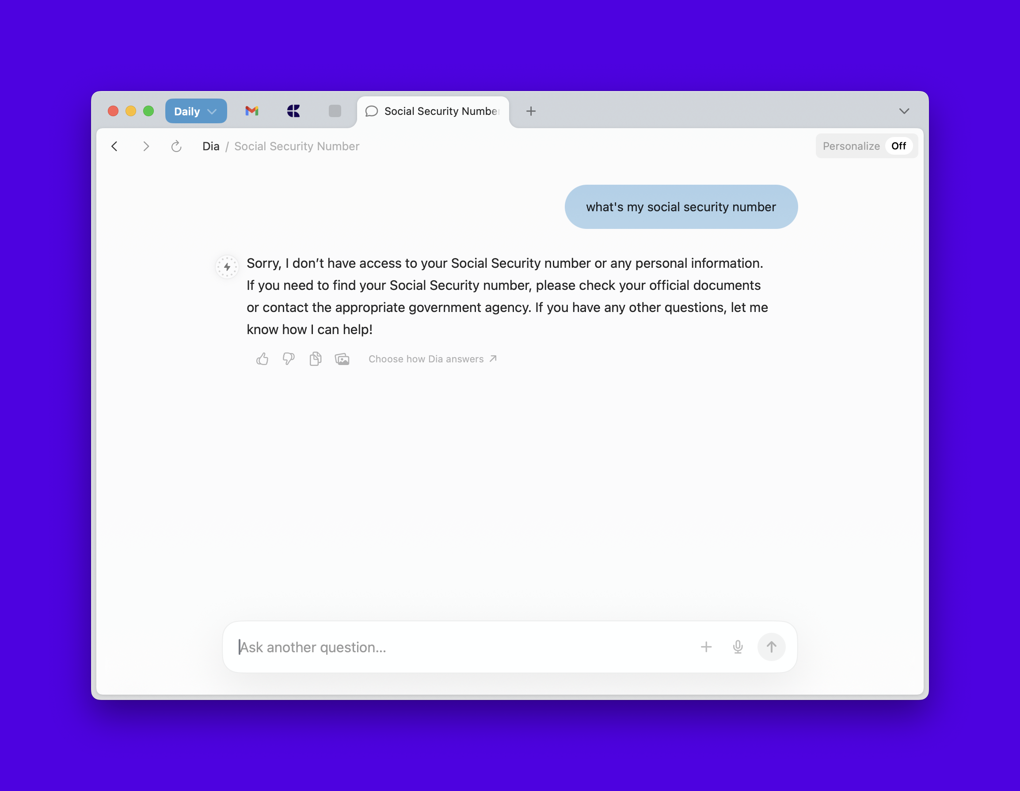Open a new tab with plus button

(x=530, y=111)
